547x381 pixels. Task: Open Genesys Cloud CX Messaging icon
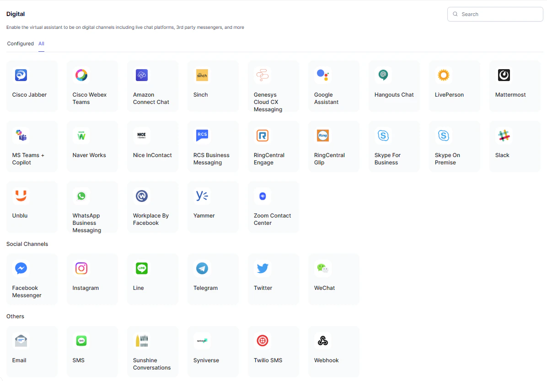click(x=263, y=75)
